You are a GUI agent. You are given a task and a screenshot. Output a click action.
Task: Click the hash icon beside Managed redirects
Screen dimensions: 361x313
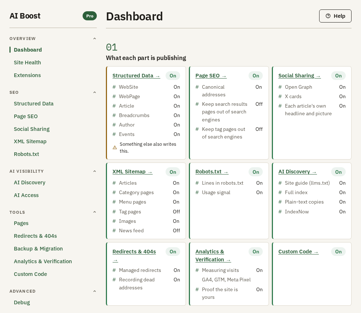click(x=114, y=270)
